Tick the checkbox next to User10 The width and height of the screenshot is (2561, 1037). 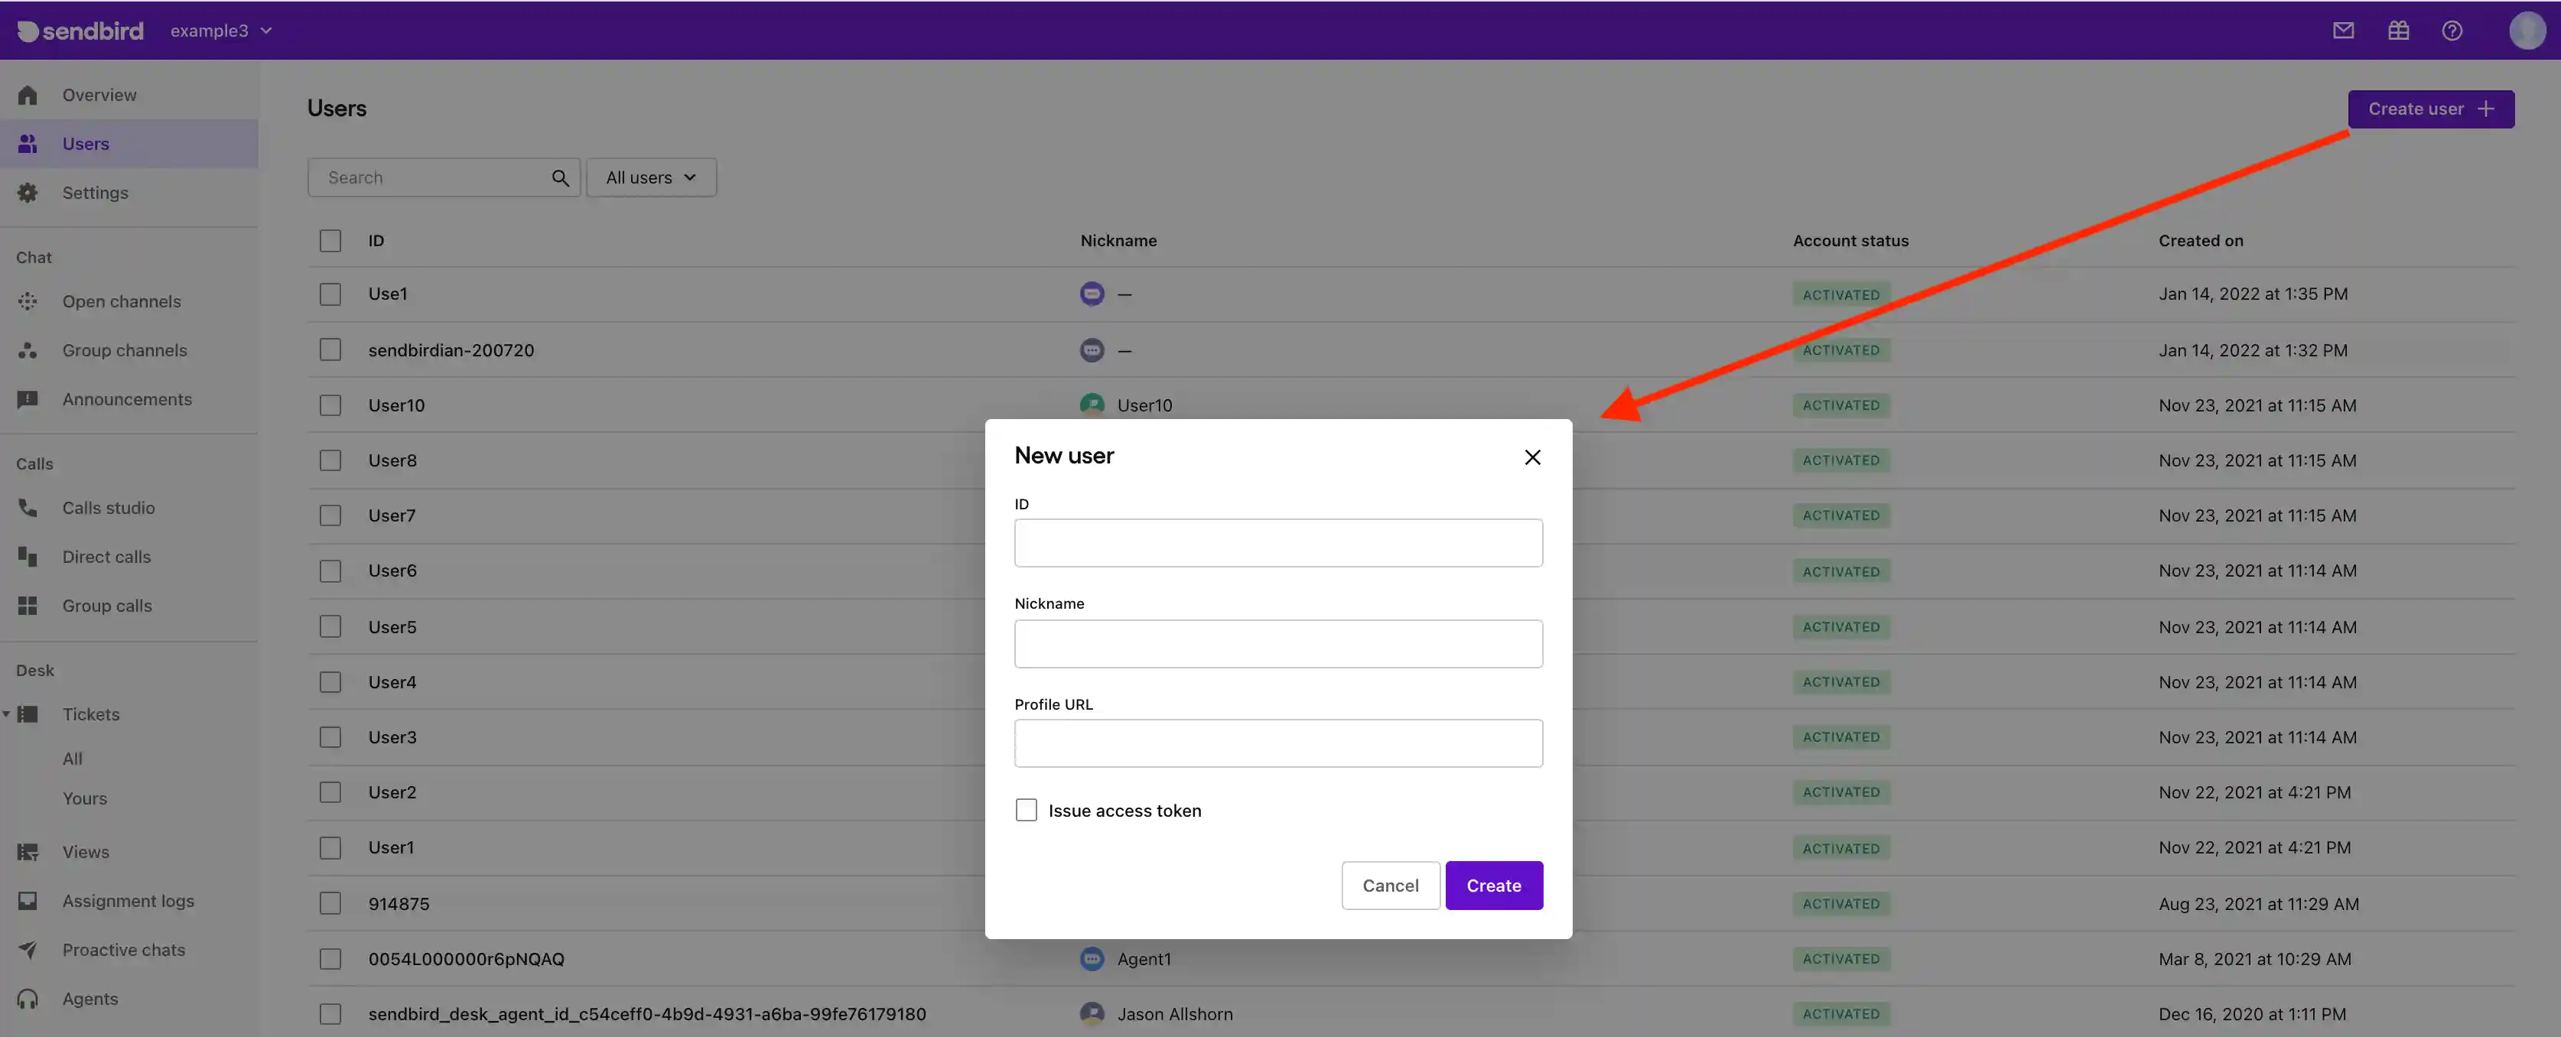click(x=330, y=405)
